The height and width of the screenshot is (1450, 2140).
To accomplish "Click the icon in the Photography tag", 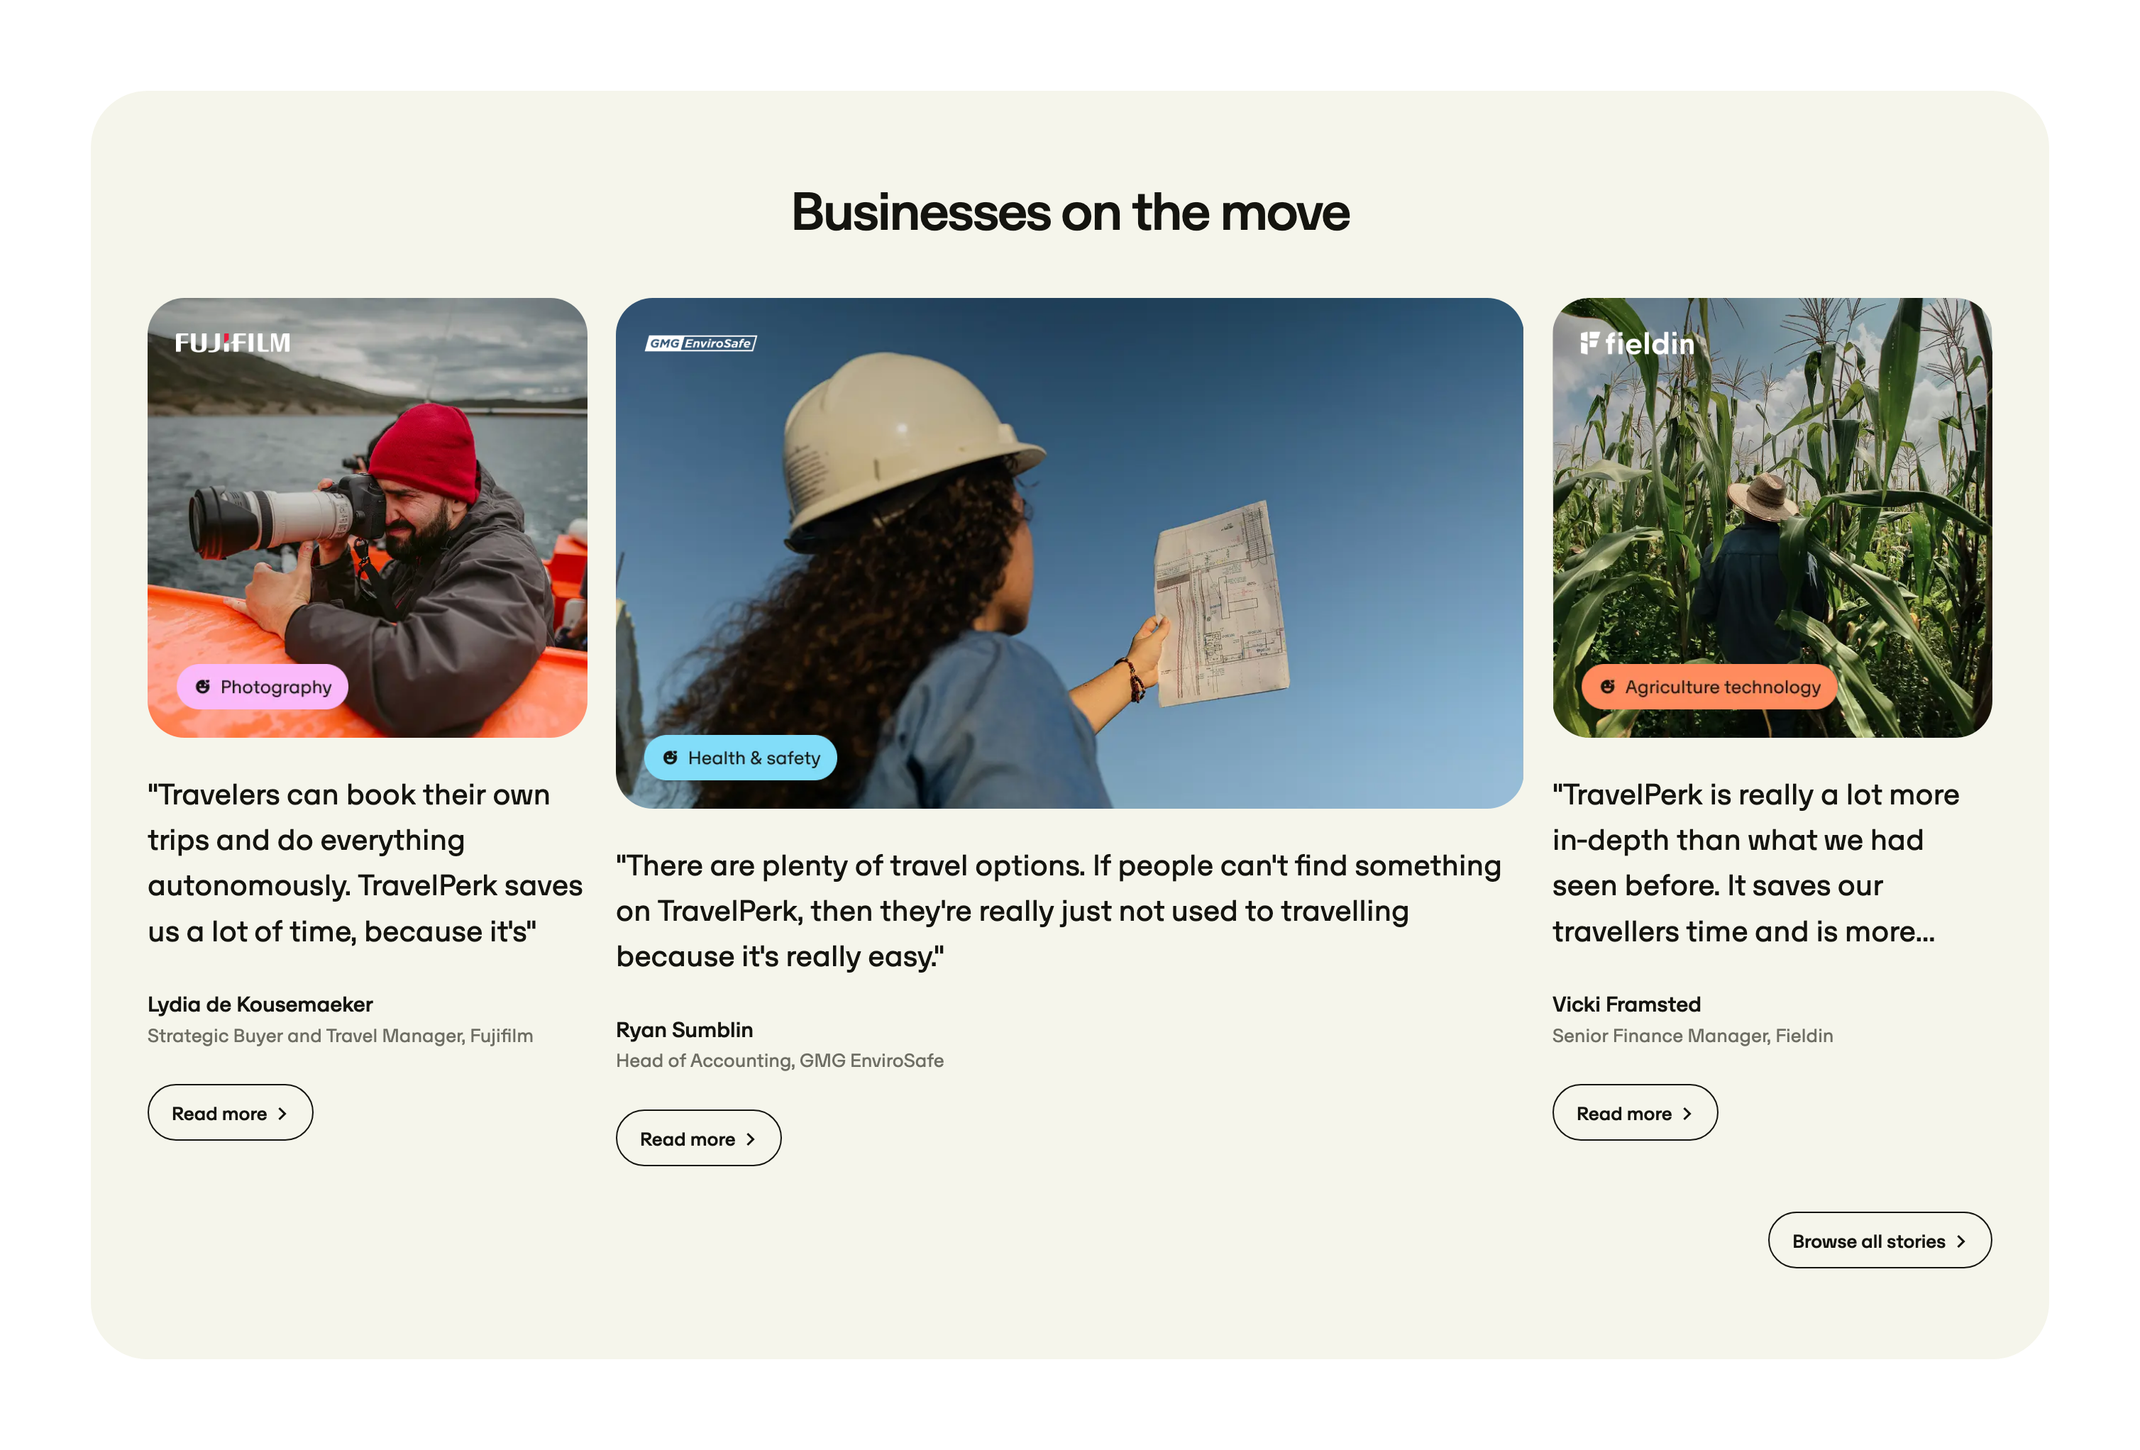I will tap(203, 687).
